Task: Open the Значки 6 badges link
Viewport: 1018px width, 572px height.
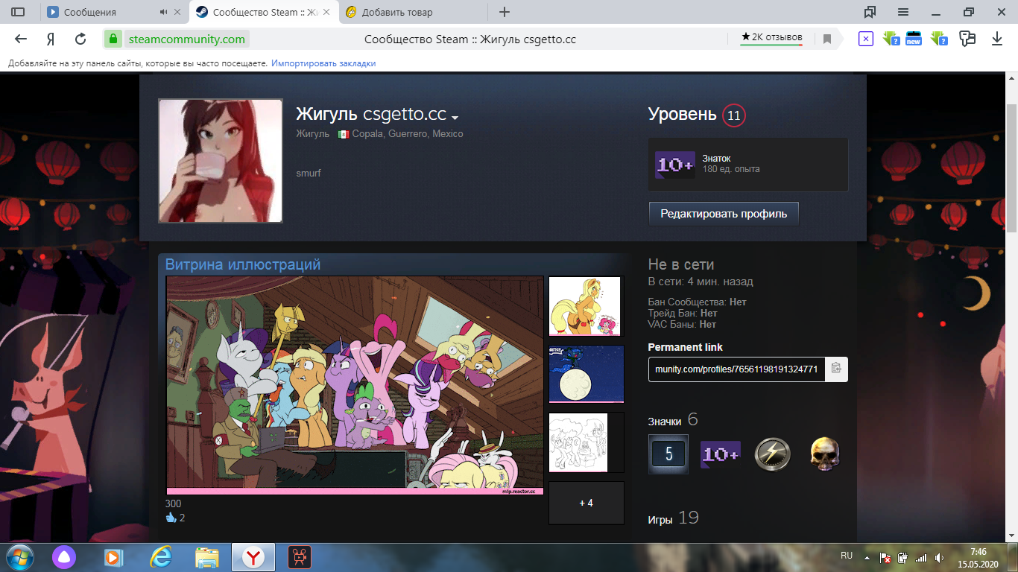Action: (x=673, y=420)
